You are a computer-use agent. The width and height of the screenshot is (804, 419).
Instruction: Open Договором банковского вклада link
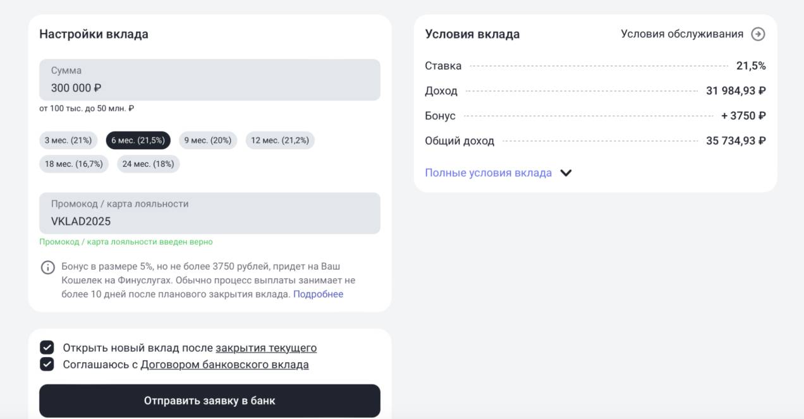(x=224, y=365)
